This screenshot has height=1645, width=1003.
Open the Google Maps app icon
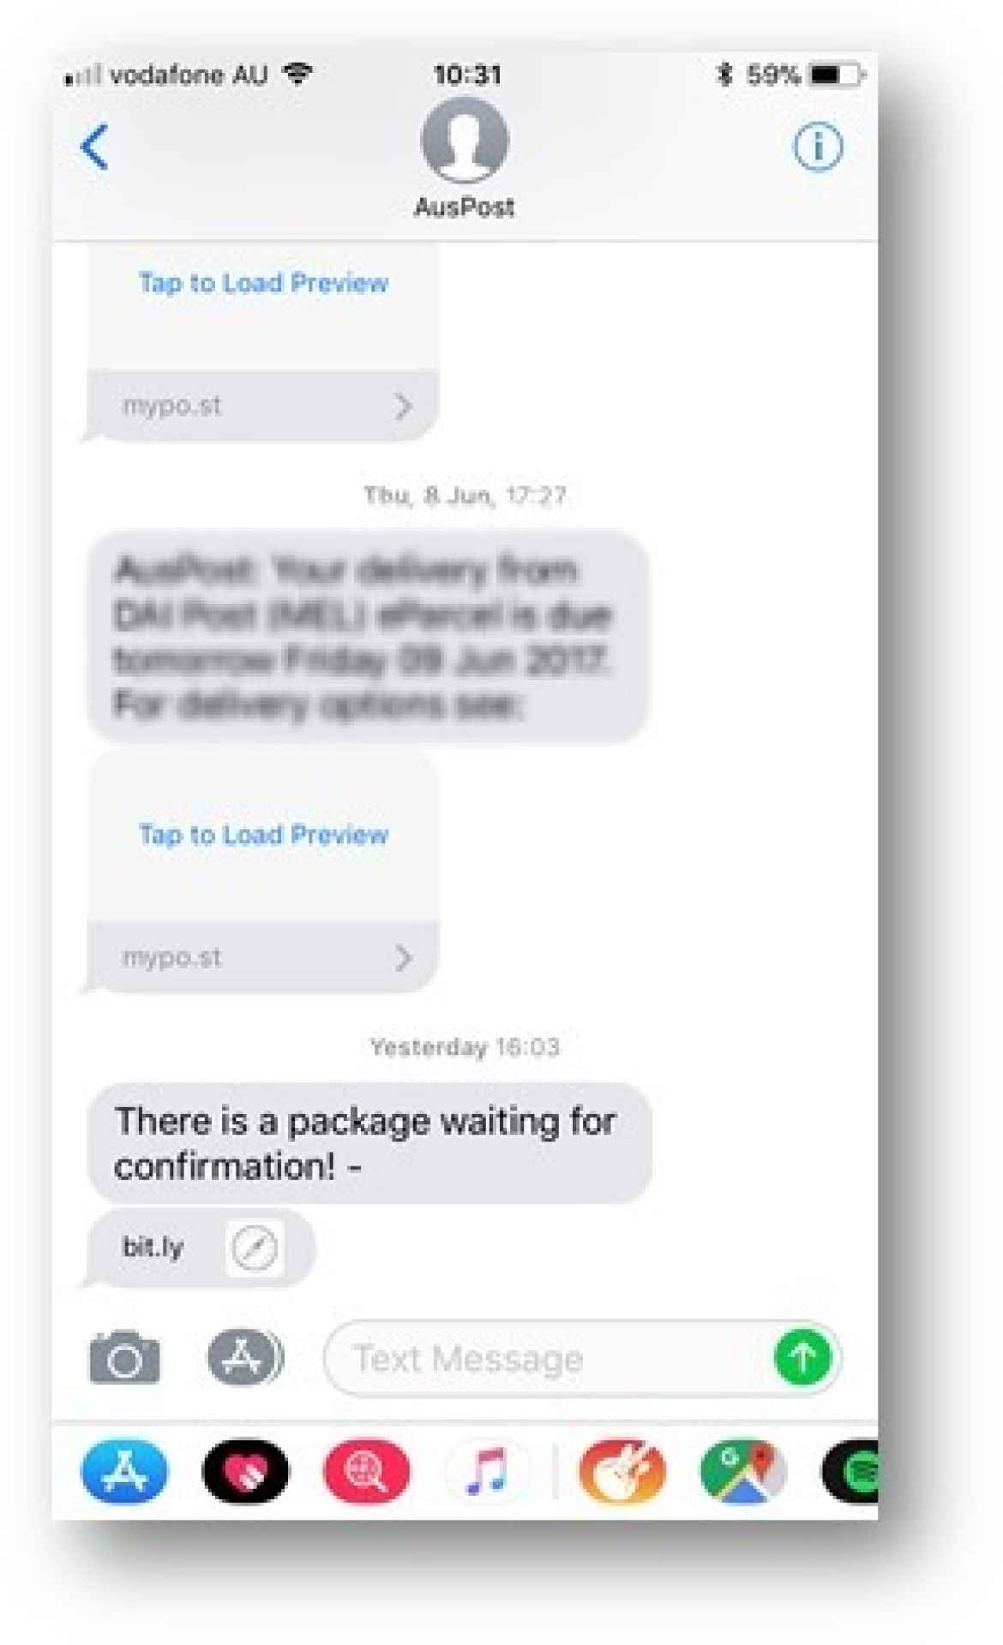click(x=742, y=1471)
